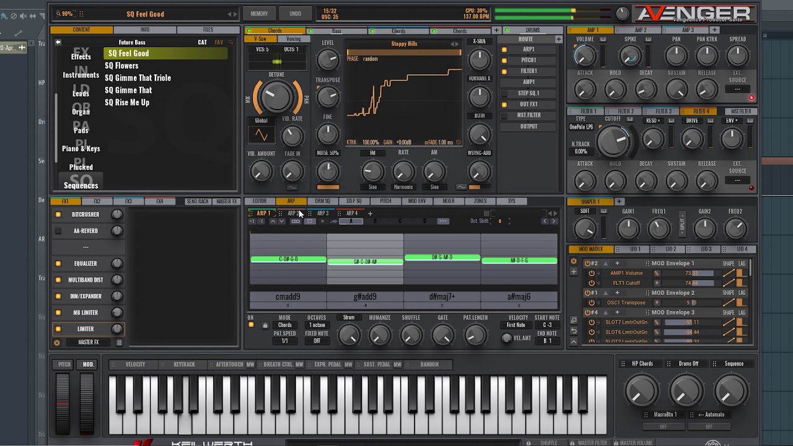Click the arp move-down arrow icon

[282, 221]
